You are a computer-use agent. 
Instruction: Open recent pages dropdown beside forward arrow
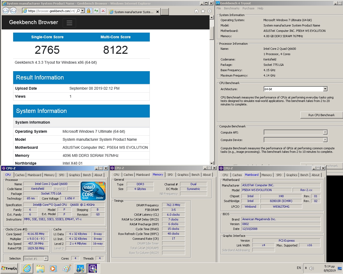[x=19, y=11]
